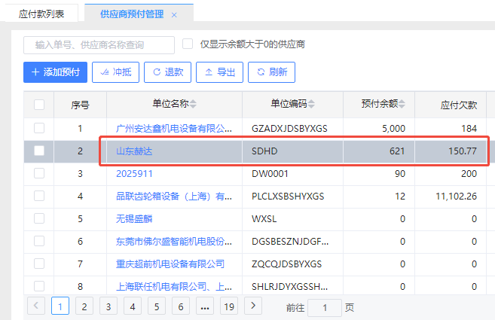Sort by 预付余额 column arrows
The image size is (495, 320).
click(402, 104)
